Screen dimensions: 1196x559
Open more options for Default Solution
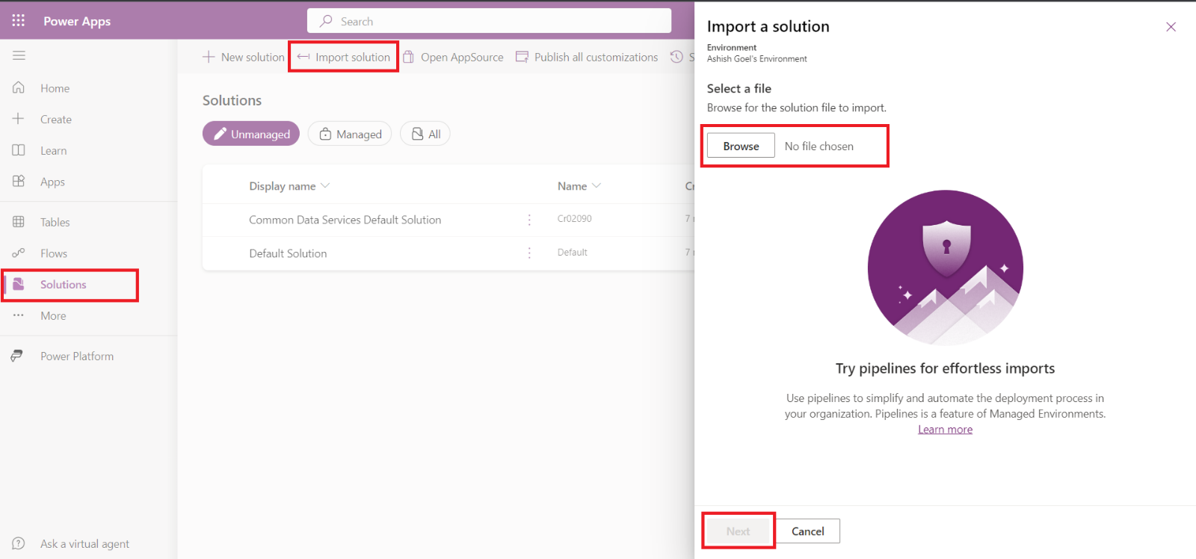click(x=529, y=253)
